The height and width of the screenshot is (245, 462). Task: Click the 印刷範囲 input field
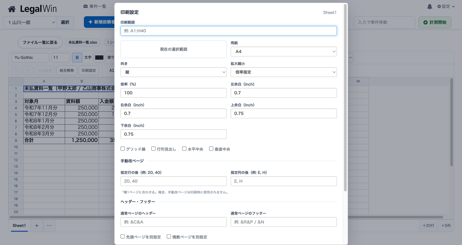point(229,31)
